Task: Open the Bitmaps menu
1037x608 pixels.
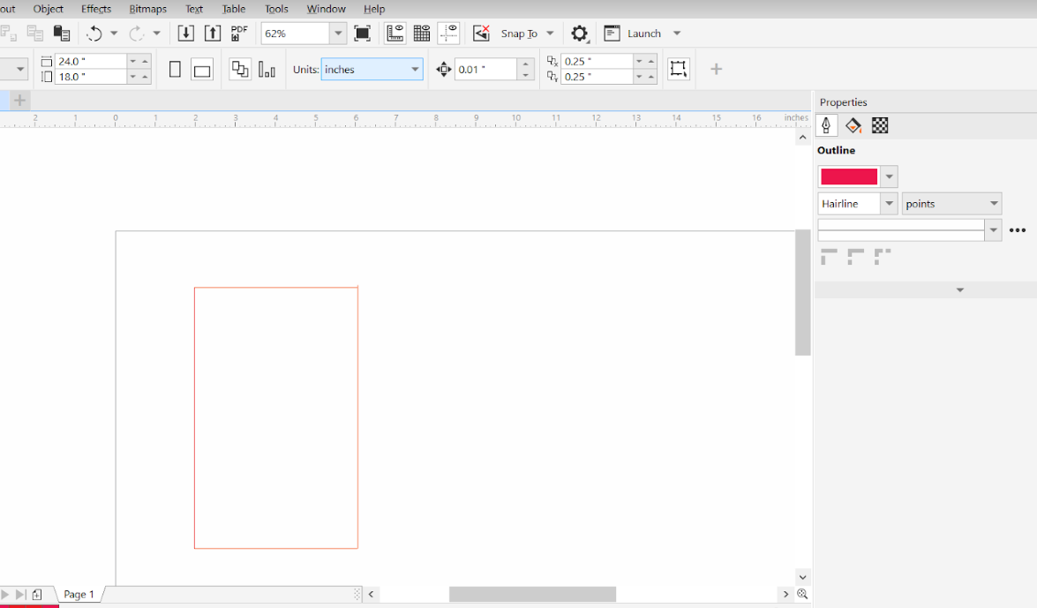Action: coord(147,9)
